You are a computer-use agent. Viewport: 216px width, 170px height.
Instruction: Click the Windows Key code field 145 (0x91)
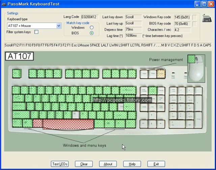coord(182,17)
